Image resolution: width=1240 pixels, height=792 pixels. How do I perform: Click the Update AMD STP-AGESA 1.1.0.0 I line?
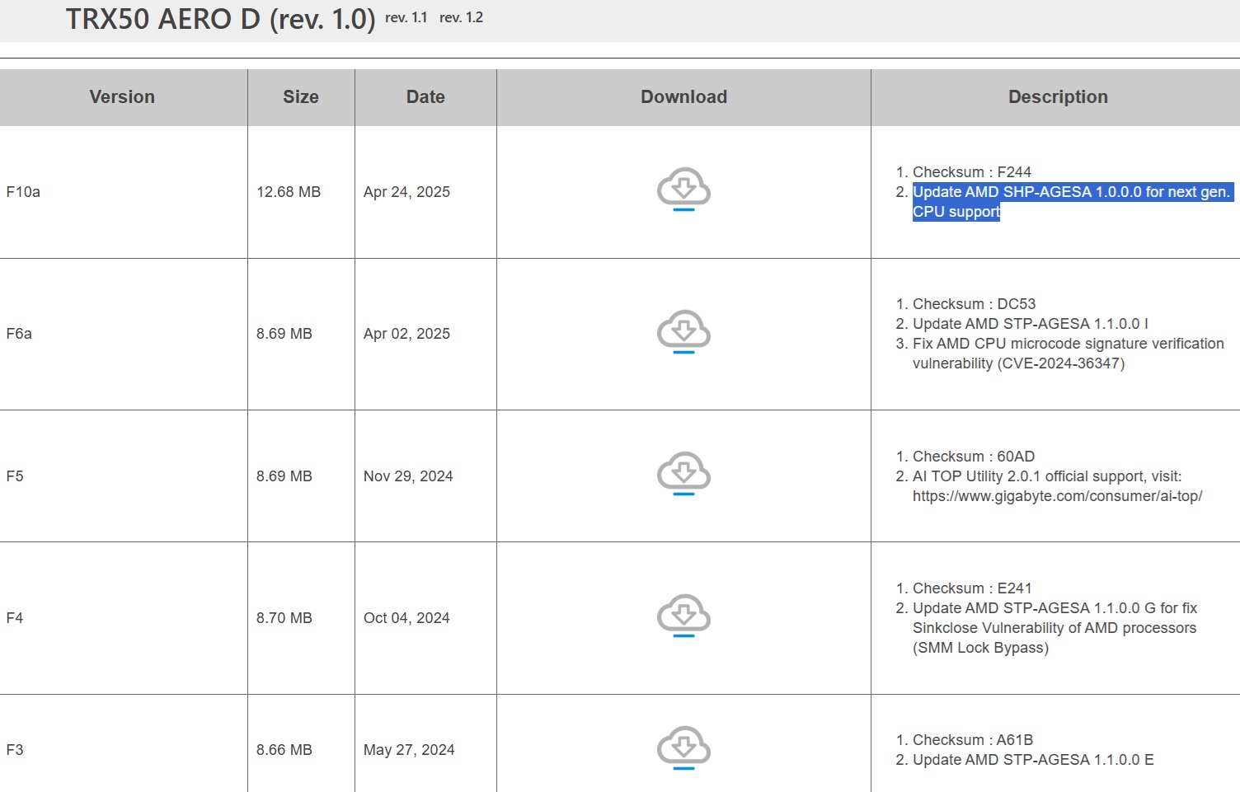click(1031, 324)
